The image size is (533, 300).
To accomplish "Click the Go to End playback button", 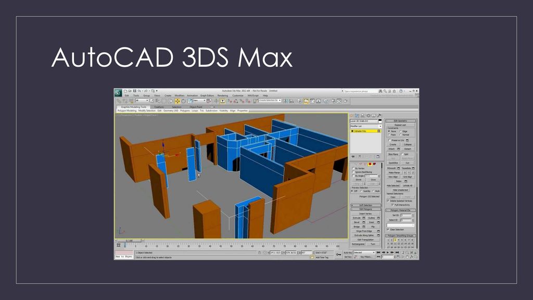I will pos(397,253).
